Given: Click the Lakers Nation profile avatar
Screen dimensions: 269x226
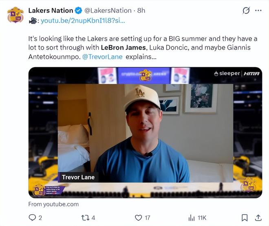Looking at the screenshot, I should [15, 15].
